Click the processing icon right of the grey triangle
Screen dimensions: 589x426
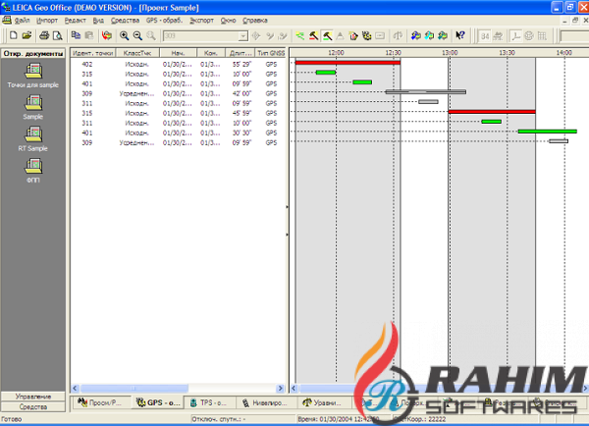pos(353,35)
